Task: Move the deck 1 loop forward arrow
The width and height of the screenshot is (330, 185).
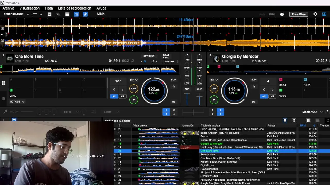Action: coord(122,90)
